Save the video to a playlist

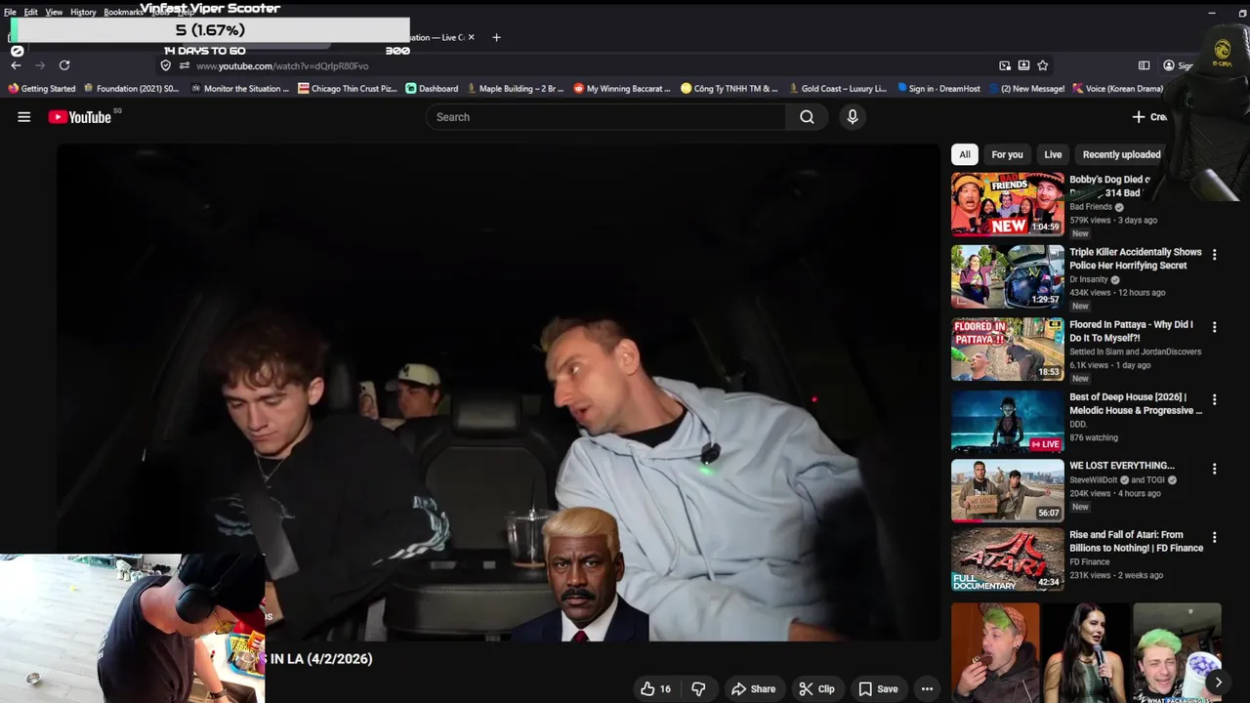878,689
